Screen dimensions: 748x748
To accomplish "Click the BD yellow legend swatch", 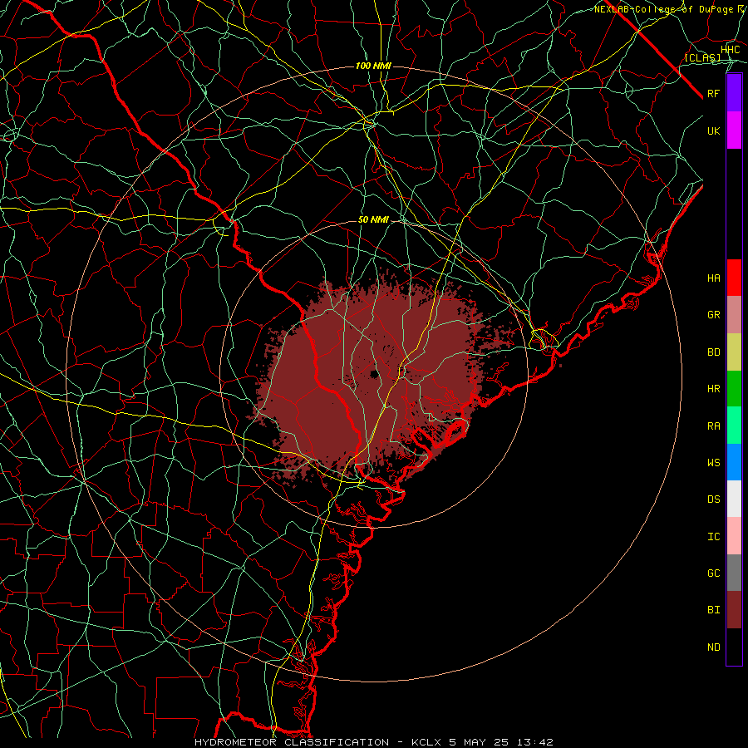I will tap(734, 352).
